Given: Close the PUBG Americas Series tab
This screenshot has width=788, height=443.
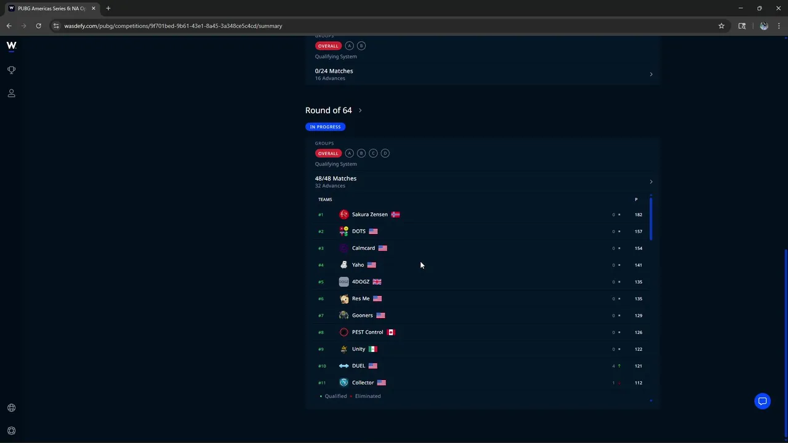Looking at the screenshot, I should [x=94, y=9].
